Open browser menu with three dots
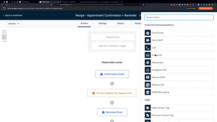The image size is (217, 122). click(x=215, y=5)
